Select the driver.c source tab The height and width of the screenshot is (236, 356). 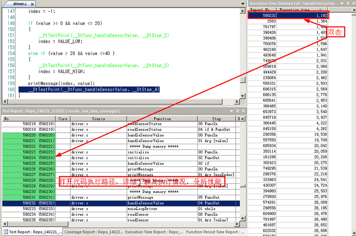click(20, 4)
